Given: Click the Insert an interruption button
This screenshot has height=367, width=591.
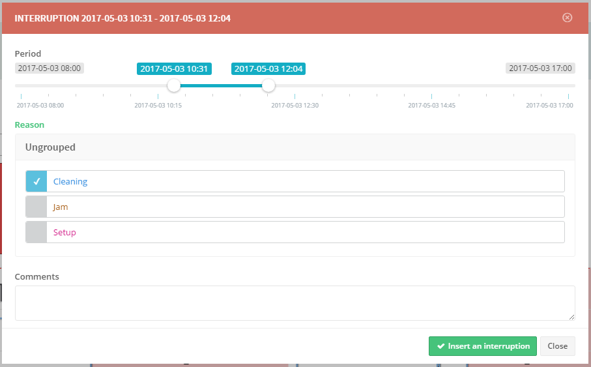Looking at the screenshot, I should tap(482, 346).
